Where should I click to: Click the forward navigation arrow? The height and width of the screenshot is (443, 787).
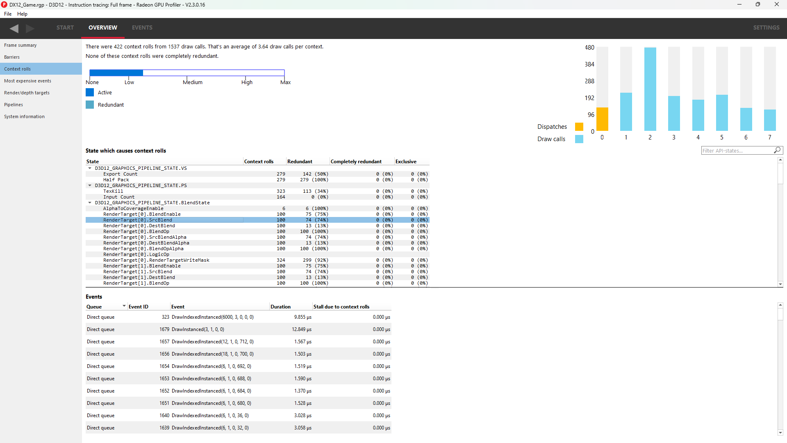[x=30, y=28]
